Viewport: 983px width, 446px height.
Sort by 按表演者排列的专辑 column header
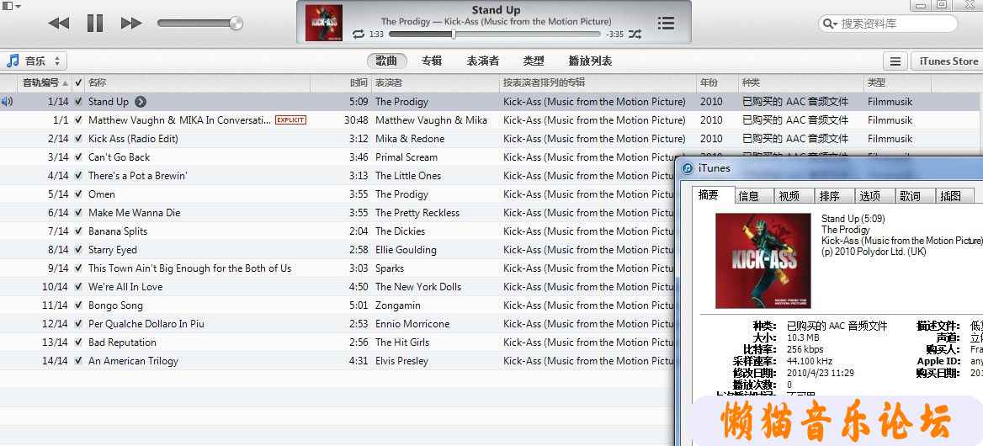click(x=598, y=82)
